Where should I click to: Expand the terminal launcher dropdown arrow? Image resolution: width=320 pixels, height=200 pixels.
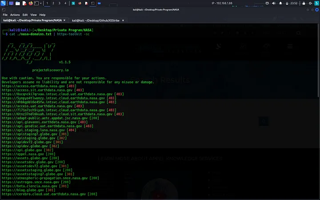41,3
